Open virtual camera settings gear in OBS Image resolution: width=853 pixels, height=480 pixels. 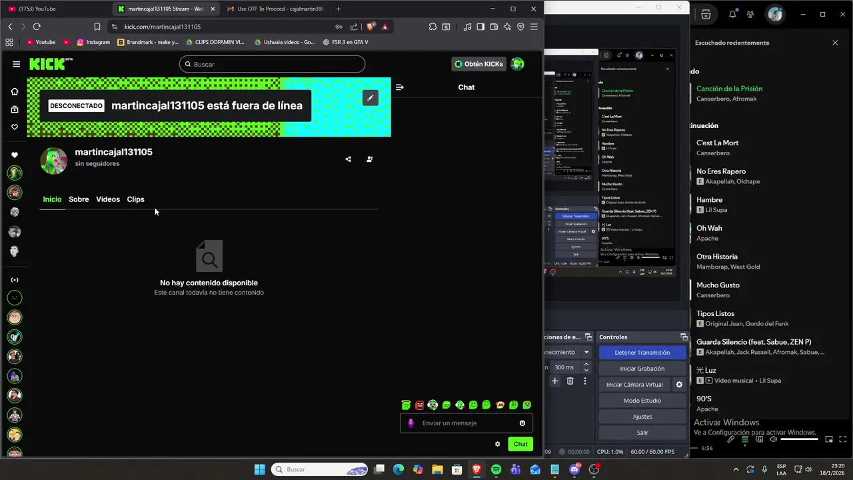coord(679,385)
